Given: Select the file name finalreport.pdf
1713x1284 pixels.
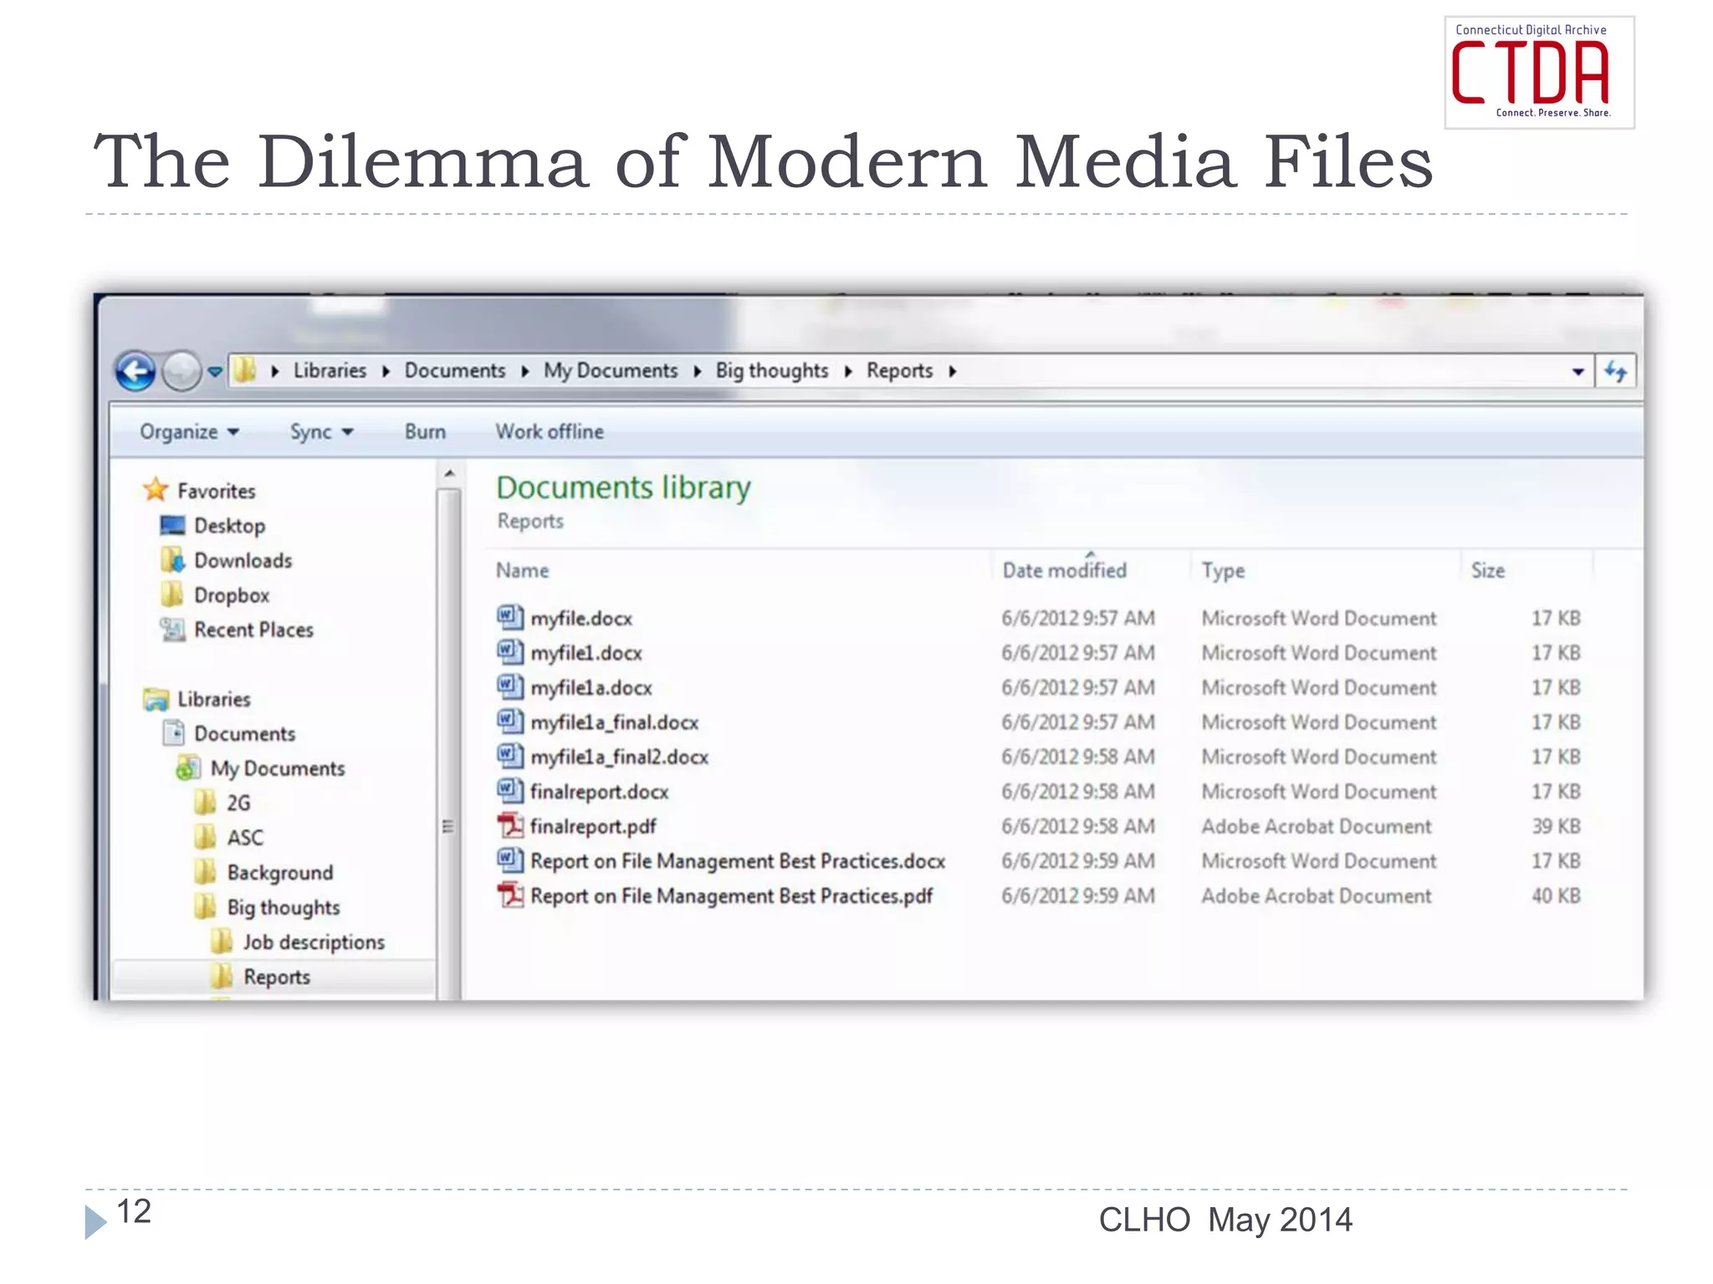Looking at the screenshot, I should click(x=593, y=827).
